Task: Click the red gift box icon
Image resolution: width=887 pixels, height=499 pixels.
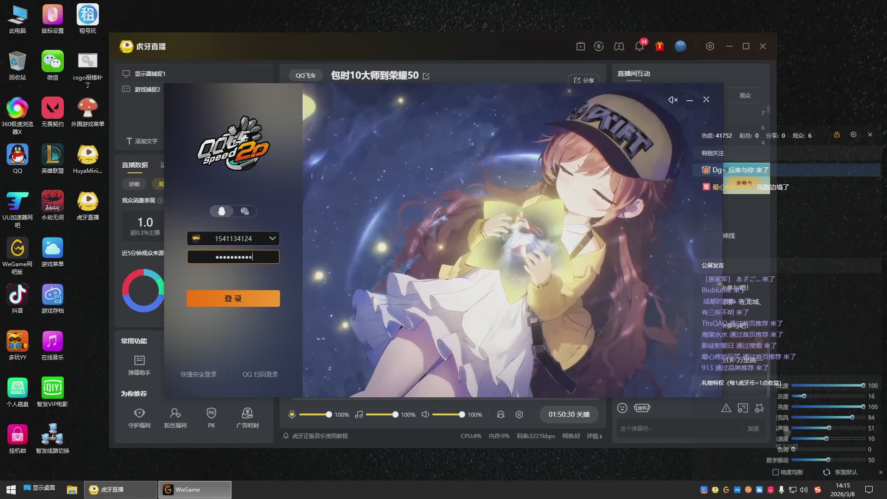Action: point(660,46)
